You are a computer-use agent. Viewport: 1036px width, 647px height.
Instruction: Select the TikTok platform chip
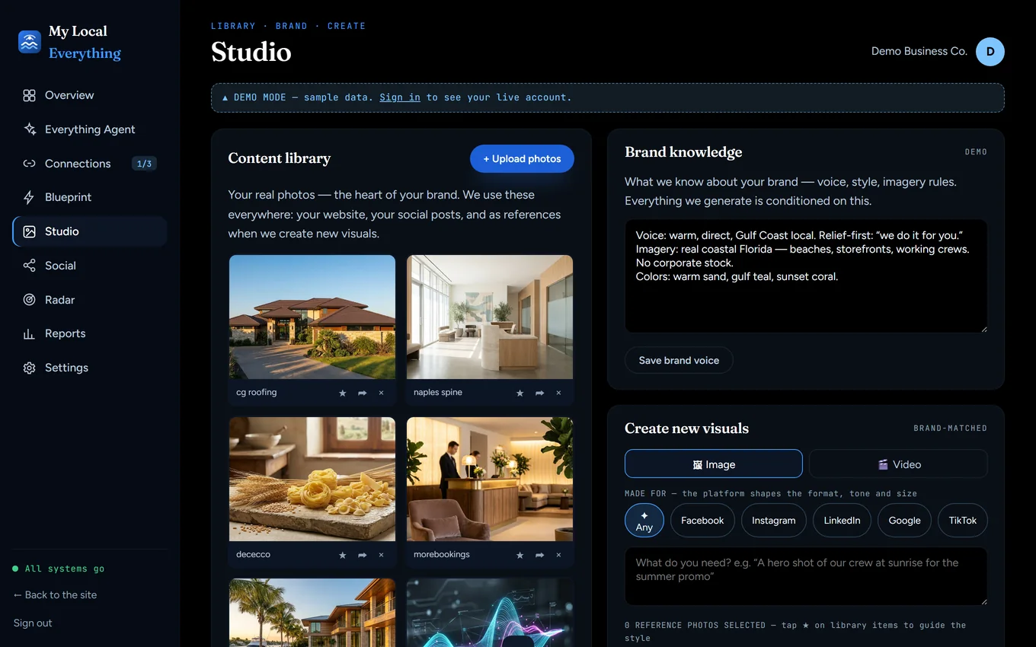pos(963,521)
